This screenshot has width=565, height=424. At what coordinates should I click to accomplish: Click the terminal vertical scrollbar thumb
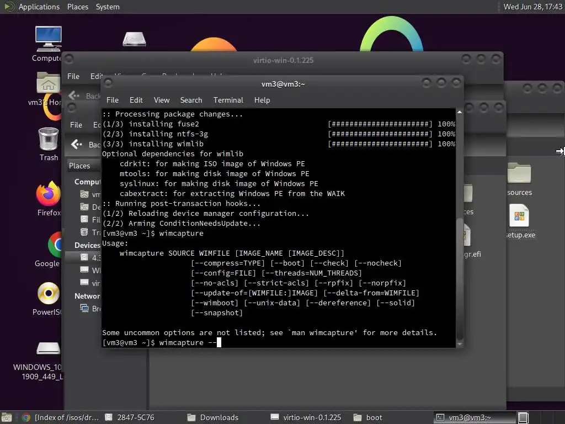460,278
